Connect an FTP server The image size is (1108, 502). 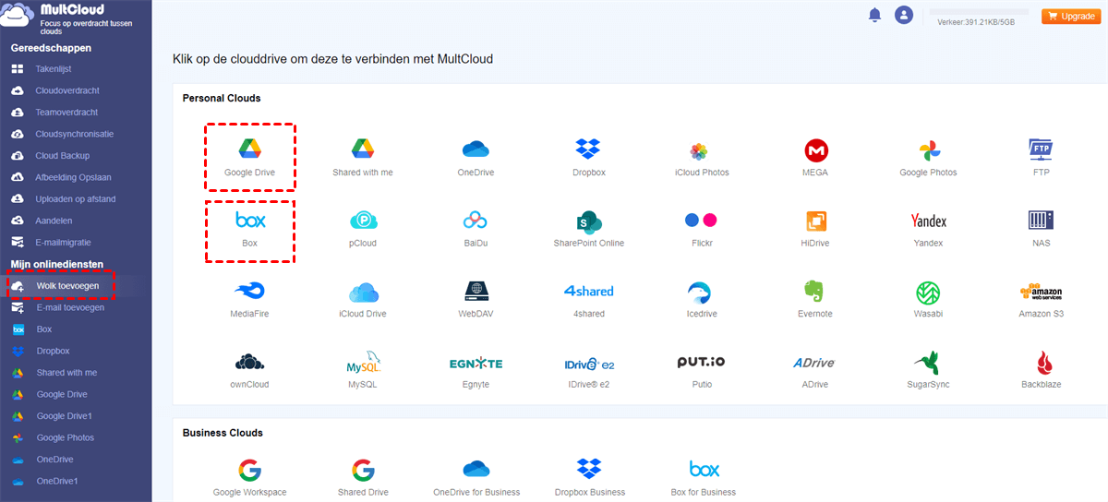tap(1041, 157)
